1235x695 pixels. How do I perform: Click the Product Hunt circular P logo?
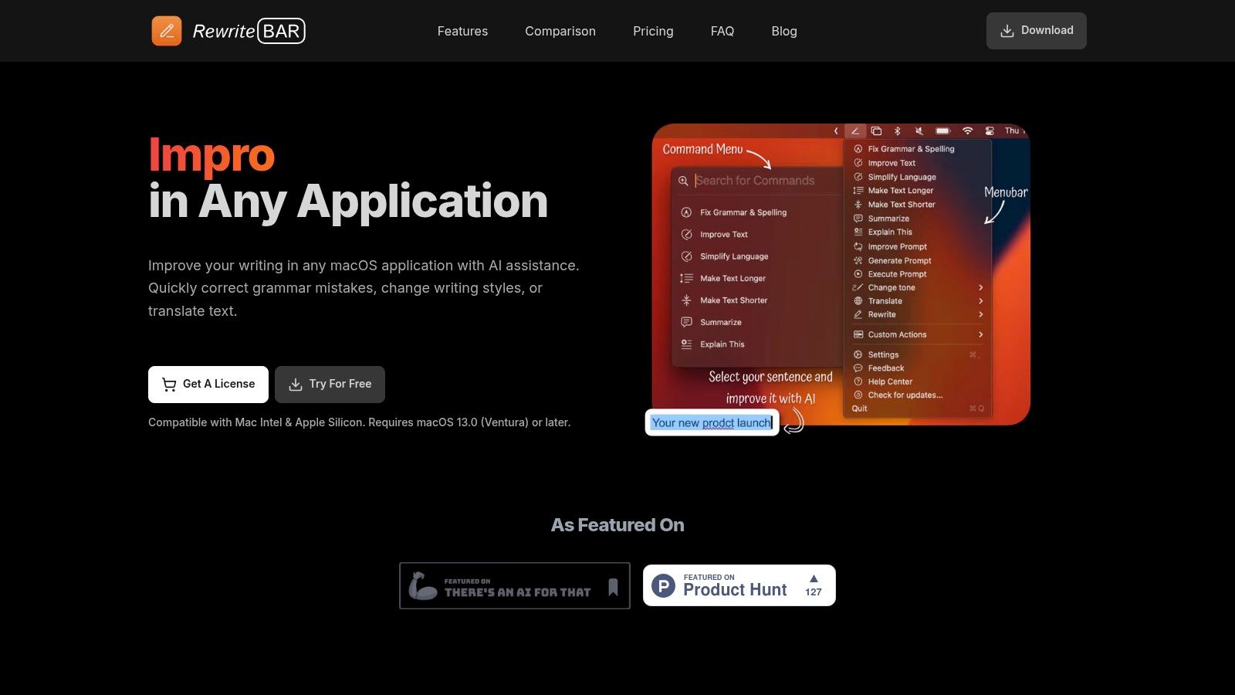tap(663, 586)
